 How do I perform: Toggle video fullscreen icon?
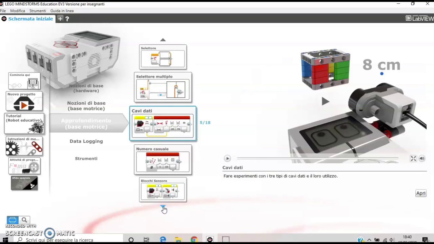413,158
